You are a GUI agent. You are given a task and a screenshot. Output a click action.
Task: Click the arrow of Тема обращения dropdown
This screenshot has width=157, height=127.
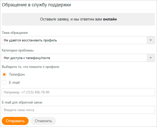tap(151, 40)
